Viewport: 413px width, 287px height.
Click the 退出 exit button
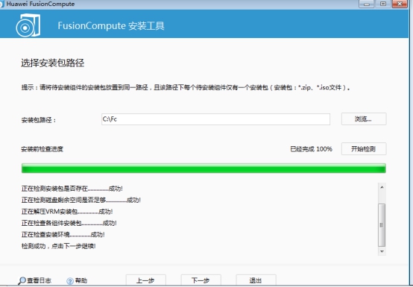coord(256,280)
